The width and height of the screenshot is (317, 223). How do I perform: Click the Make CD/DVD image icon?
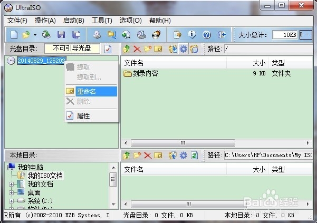pos(97,35)
